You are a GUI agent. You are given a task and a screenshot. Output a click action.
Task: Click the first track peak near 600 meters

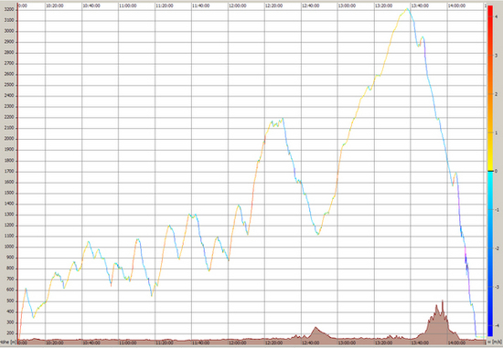[26, 289]
